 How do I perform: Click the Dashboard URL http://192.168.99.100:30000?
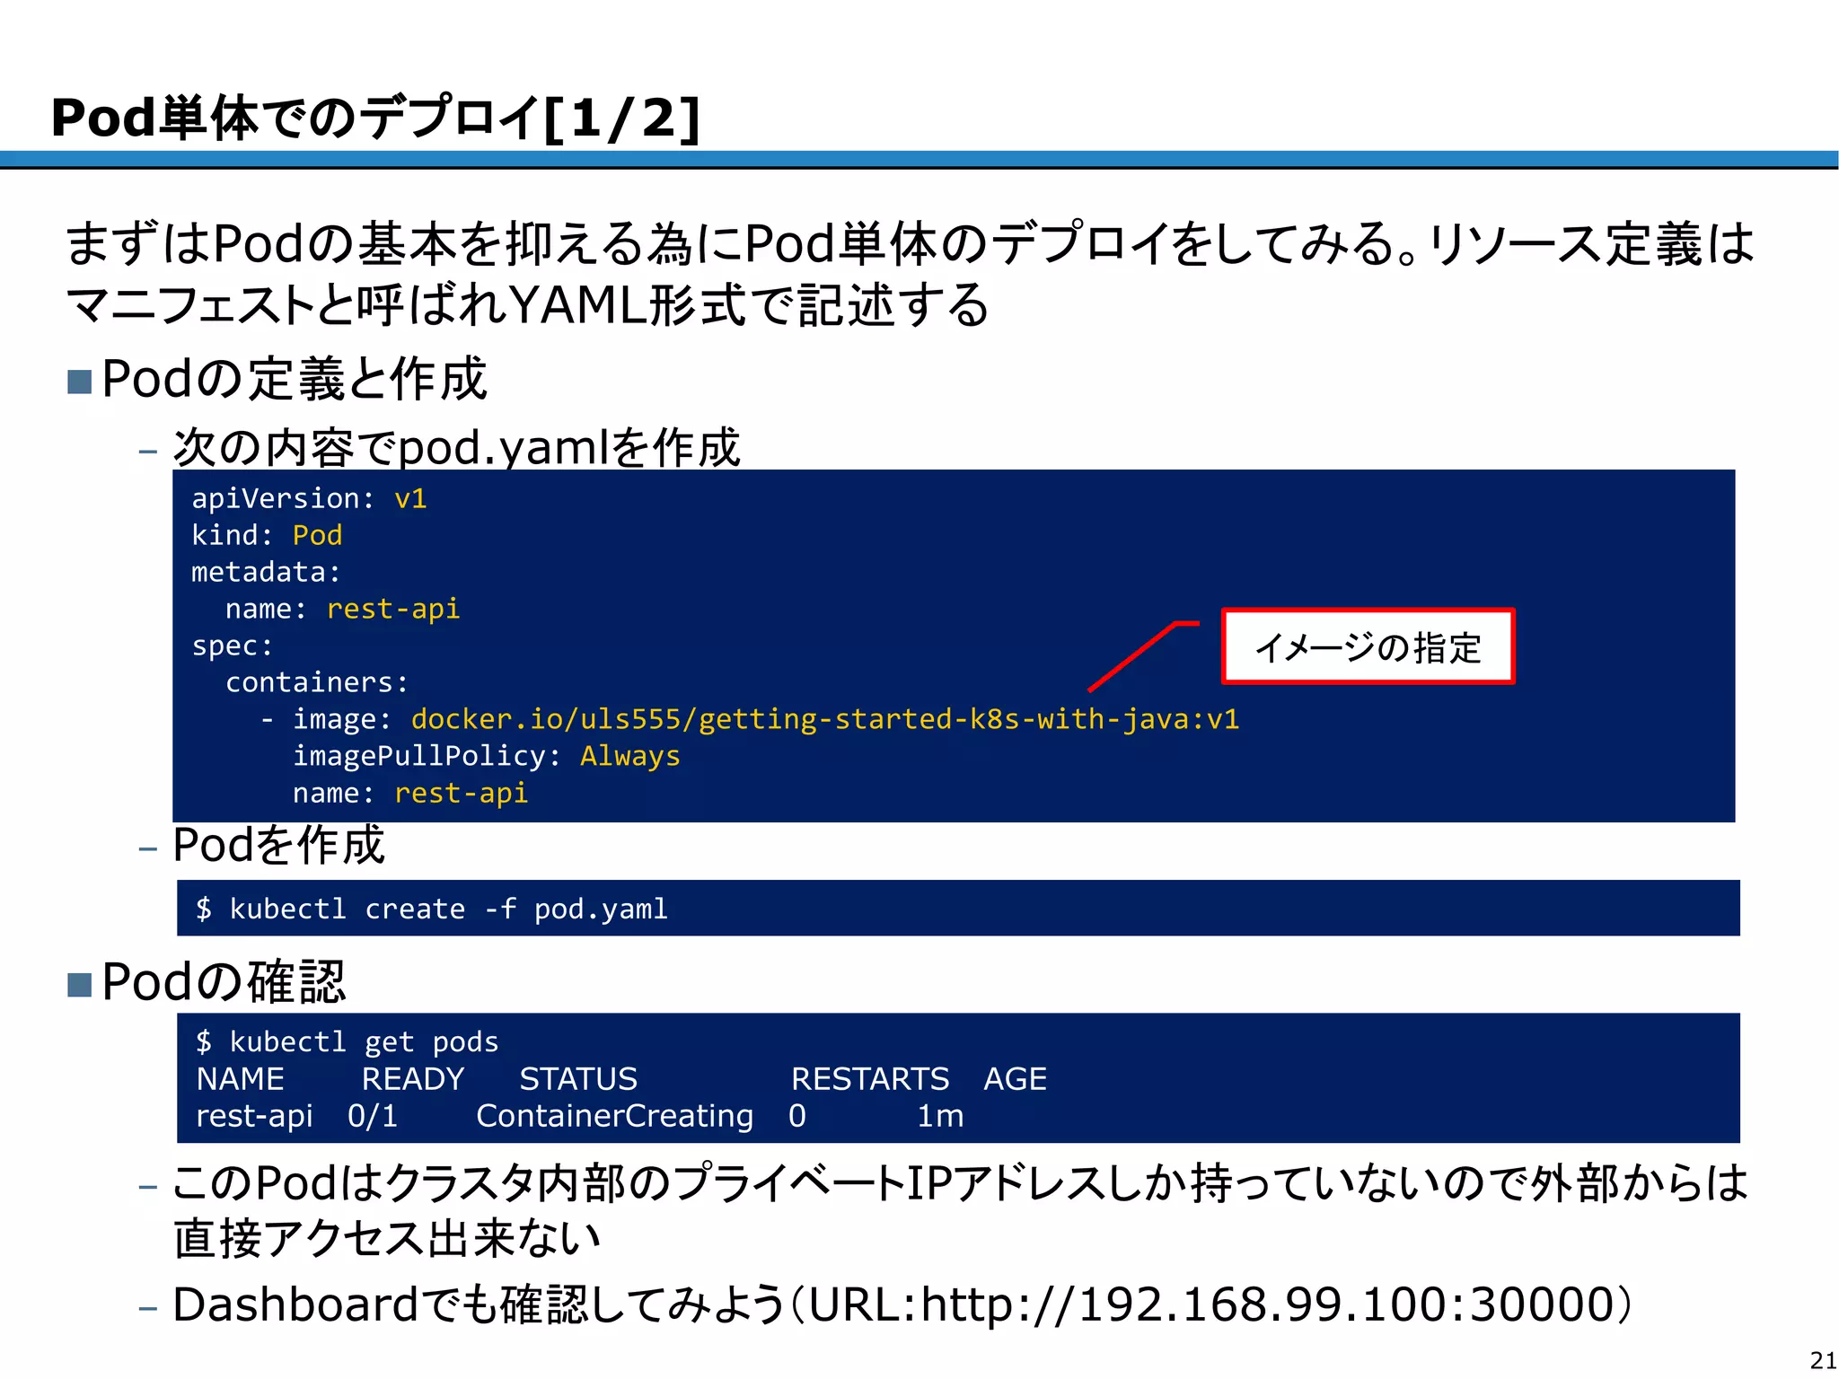pyautogui.click(x=1268, y=1304)
